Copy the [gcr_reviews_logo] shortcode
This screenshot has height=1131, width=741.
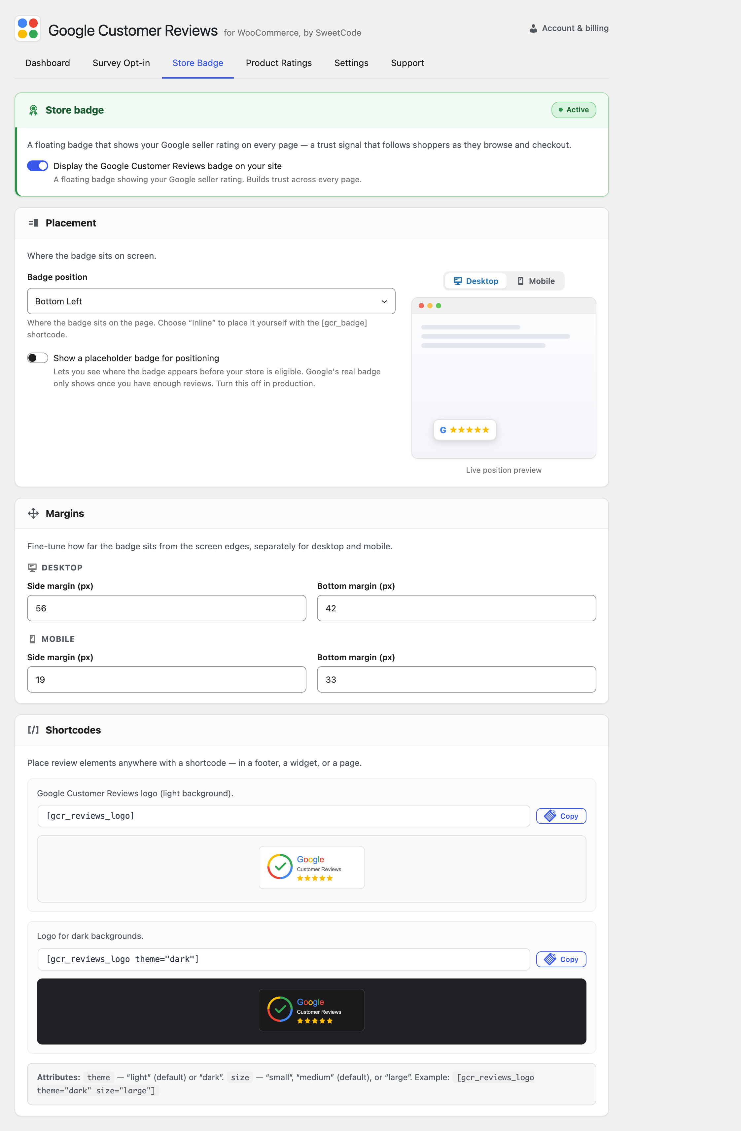pyautogui.click(x=561, y=816)
